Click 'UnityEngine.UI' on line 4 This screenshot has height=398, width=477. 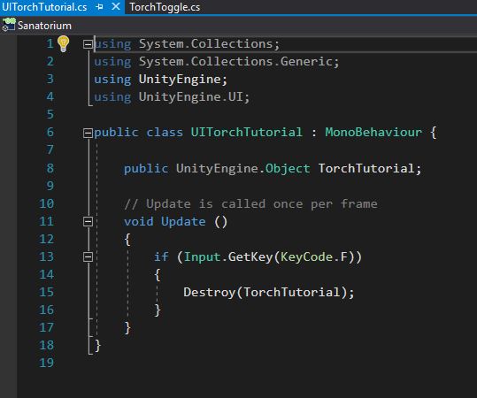(191, 97)
